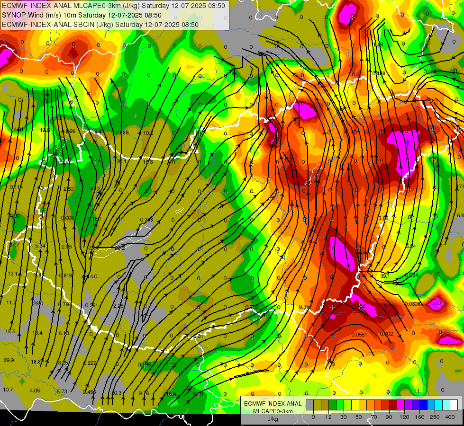464x426 pixels.
Task: Select the bright green legend swatch
Action: point(340,405)
